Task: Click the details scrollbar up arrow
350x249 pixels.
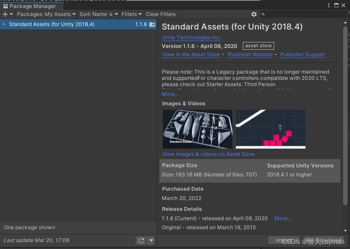Action: 345,23
